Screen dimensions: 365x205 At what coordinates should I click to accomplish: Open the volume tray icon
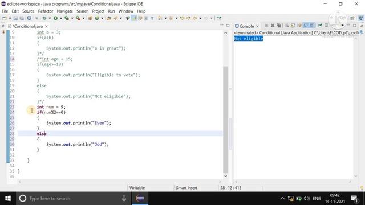(x=307, y=198)
